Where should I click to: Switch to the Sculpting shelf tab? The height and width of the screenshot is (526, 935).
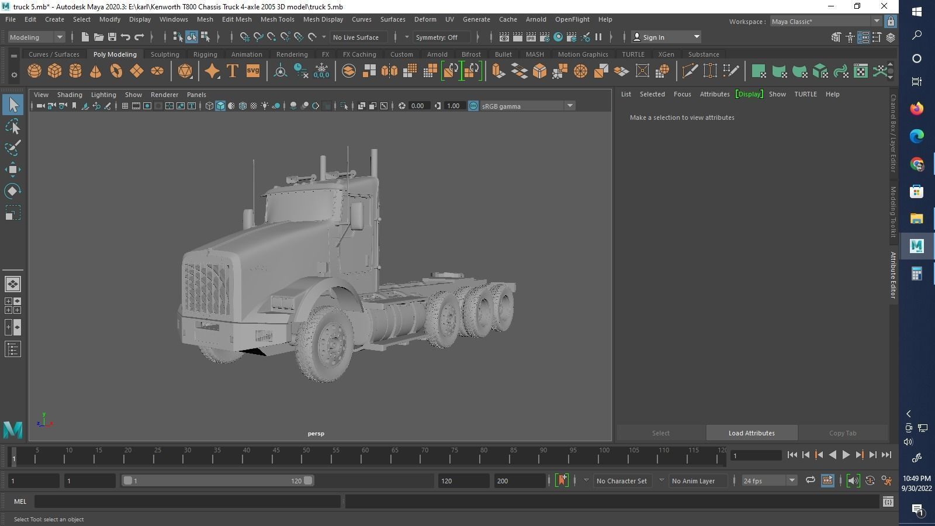click(x=165, y=54)
